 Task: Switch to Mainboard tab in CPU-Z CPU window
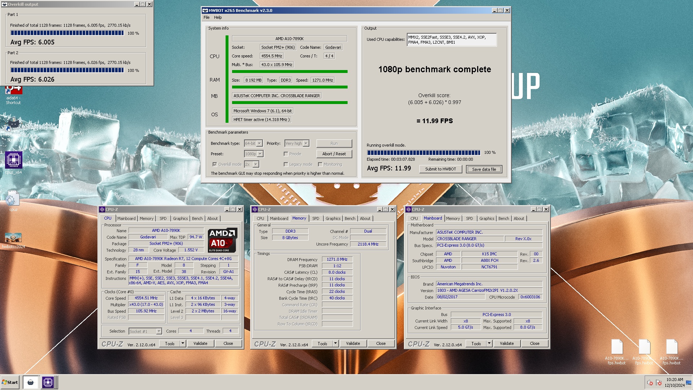point(126,218)
